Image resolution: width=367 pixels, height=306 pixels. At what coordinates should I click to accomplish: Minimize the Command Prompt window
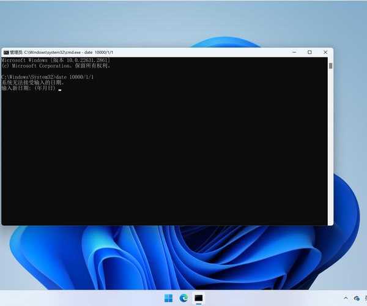click(x=294, y=52)
